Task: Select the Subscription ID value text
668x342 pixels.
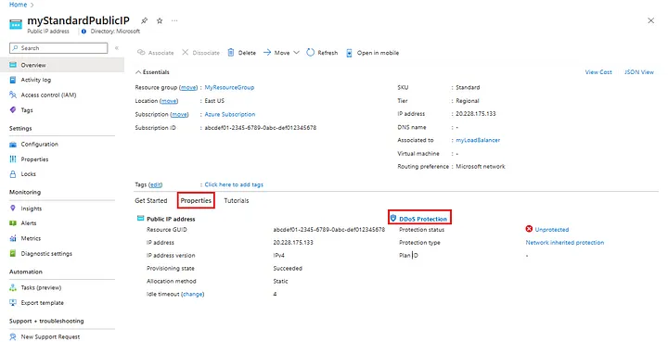Action: (261, 128)
